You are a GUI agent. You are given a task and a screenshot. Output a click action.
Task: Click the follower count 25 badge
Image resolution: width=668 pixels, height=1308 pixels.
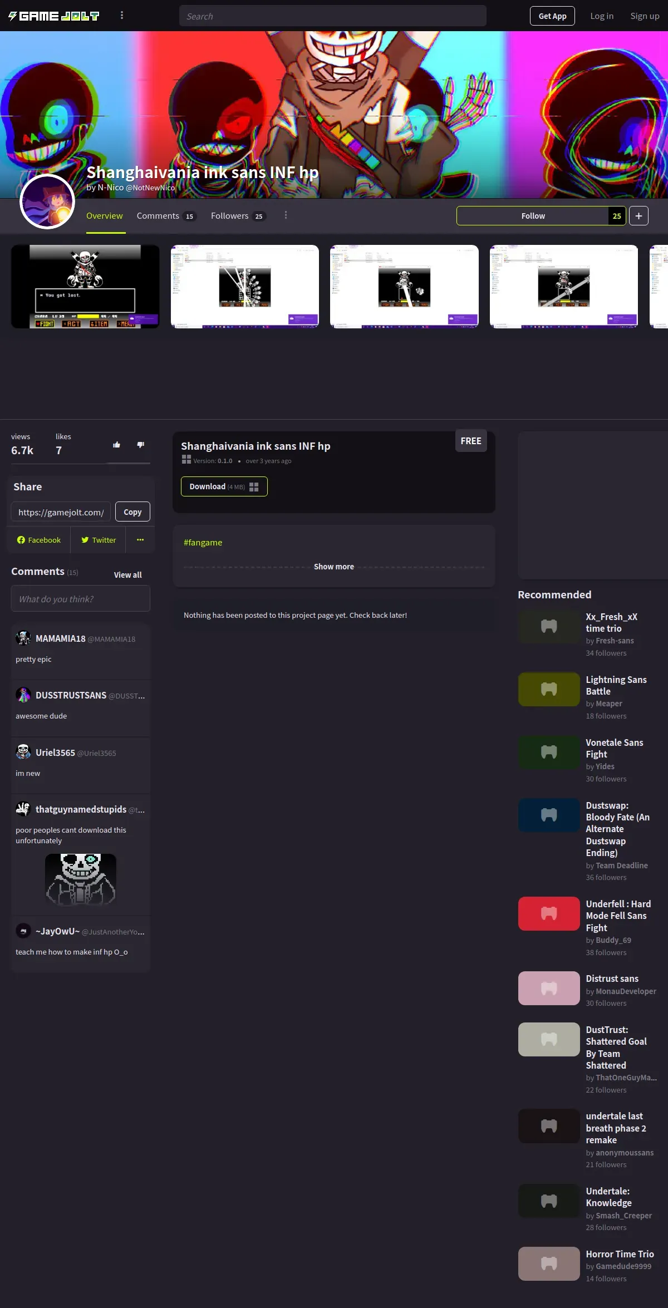click(617, 216)
